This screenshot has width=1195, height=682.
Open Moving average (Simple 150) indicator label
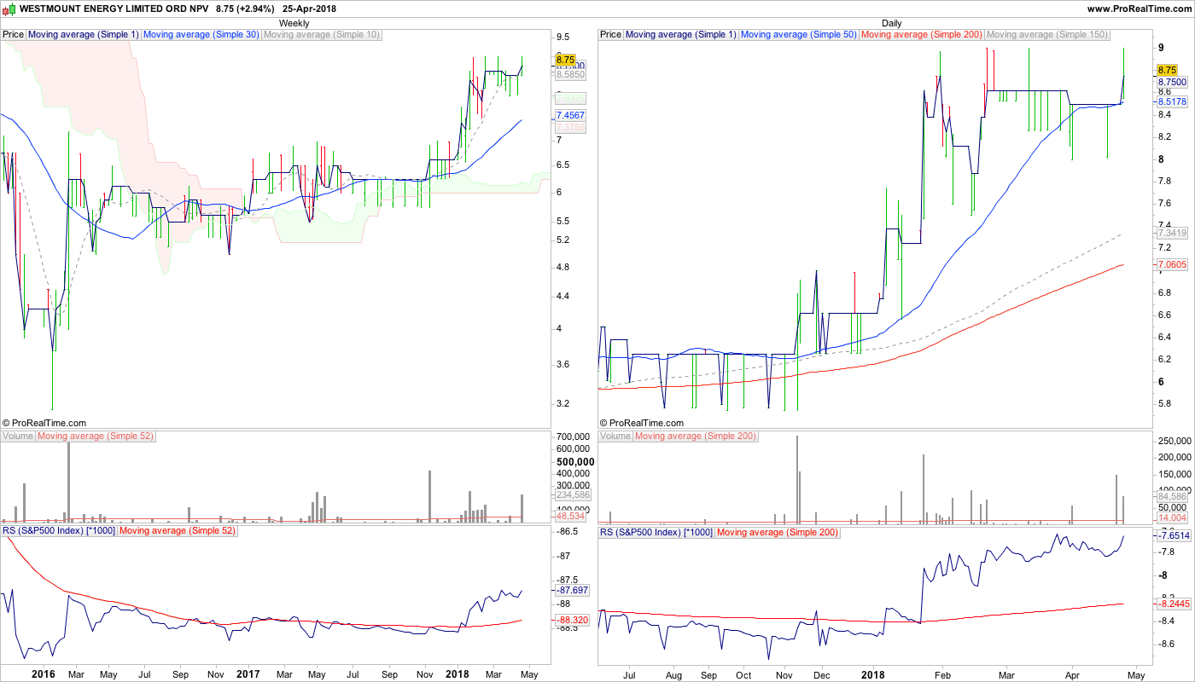(1047, 35)
